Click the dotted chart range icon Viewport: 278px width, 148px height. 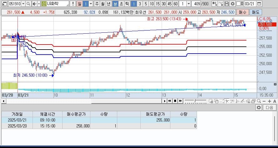[x=222, y=101]
